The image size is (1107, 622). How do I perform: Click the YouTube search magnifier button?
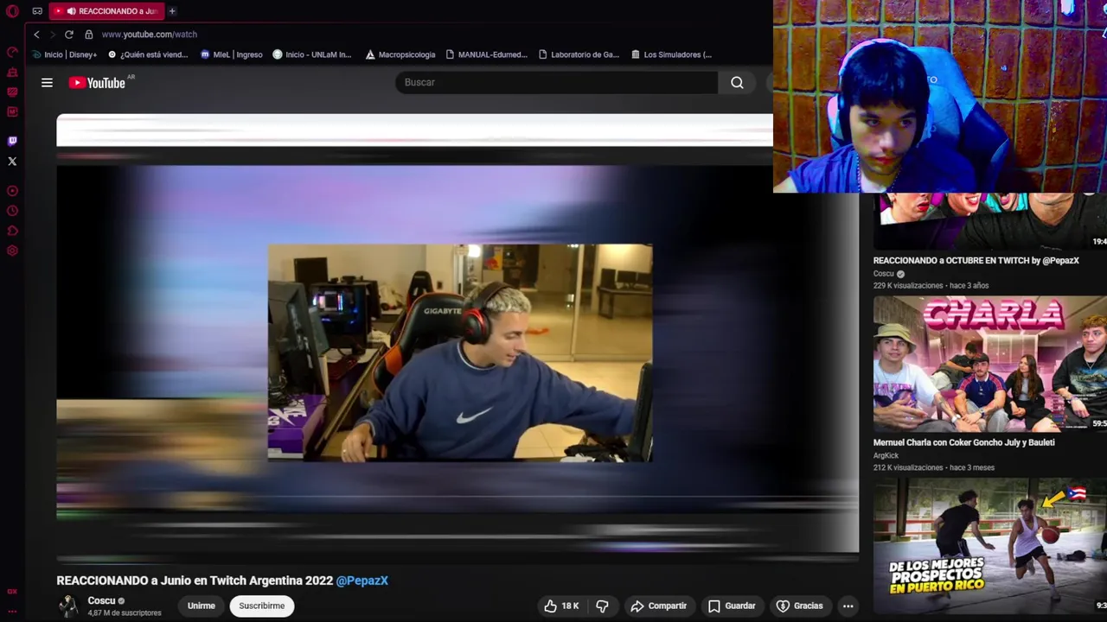click(737, 82)
